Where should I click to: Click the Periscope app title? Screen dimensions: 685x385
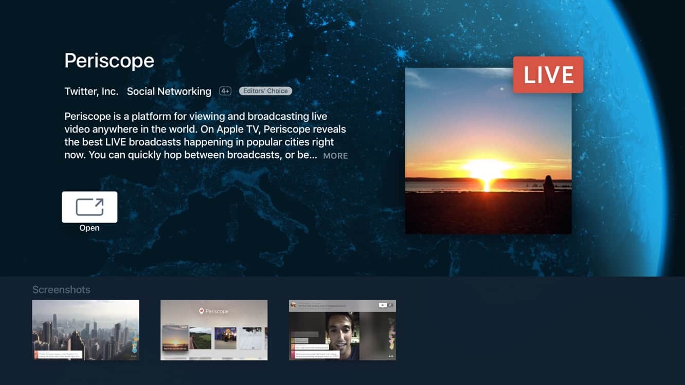pyautogui.click(x=109, y=61)
